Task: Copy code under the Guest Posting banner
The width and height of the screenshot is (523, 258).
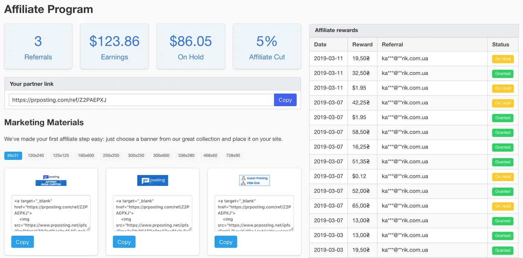Action: [226, 242]
